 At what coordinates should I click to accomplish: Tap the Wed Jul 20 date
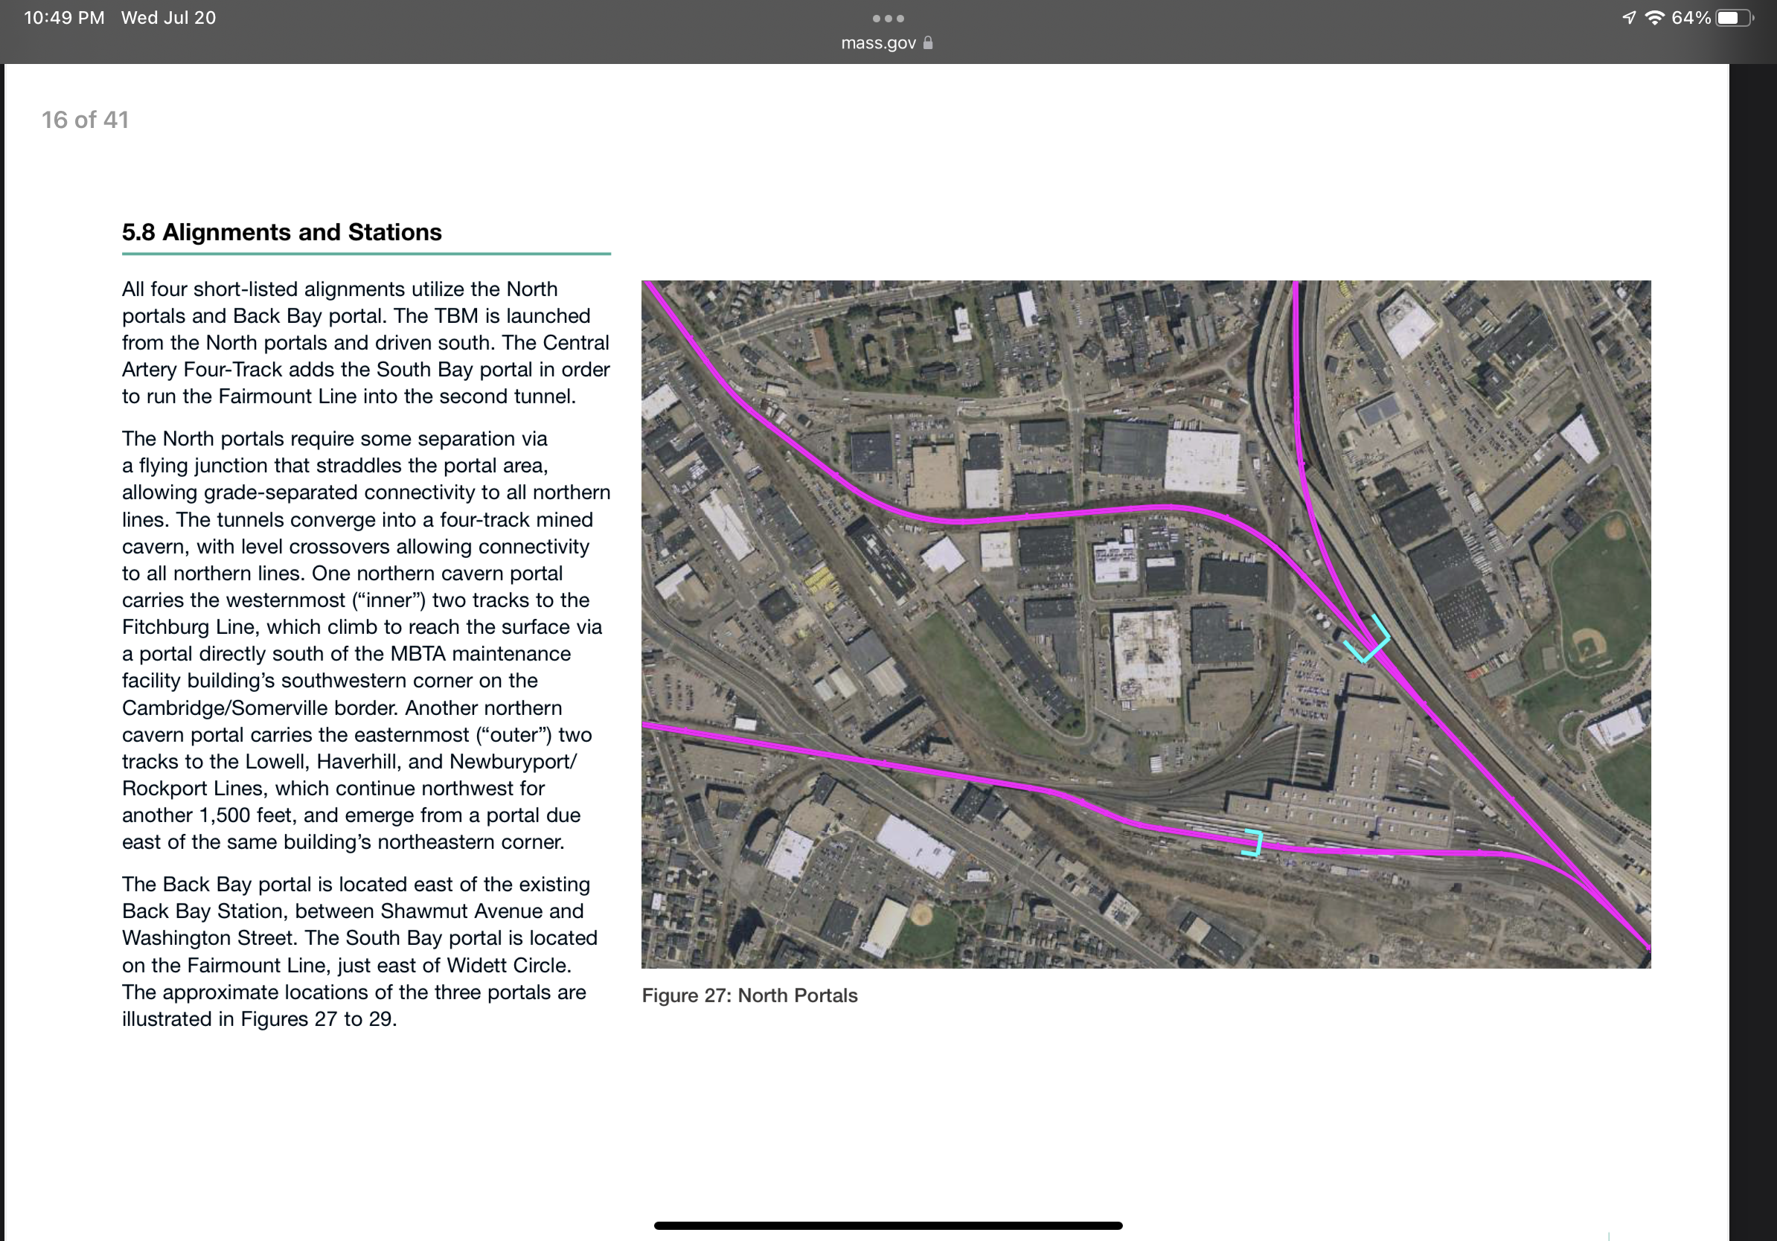168,18
